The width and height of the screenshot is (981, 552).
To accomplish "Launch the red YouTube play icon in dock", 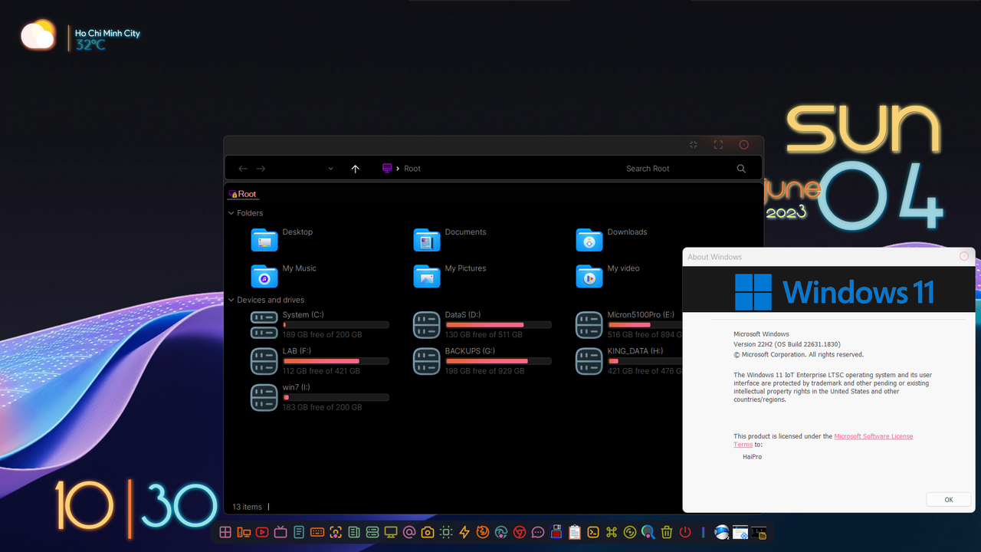I will pyautogui.click(x=262, y=532).
